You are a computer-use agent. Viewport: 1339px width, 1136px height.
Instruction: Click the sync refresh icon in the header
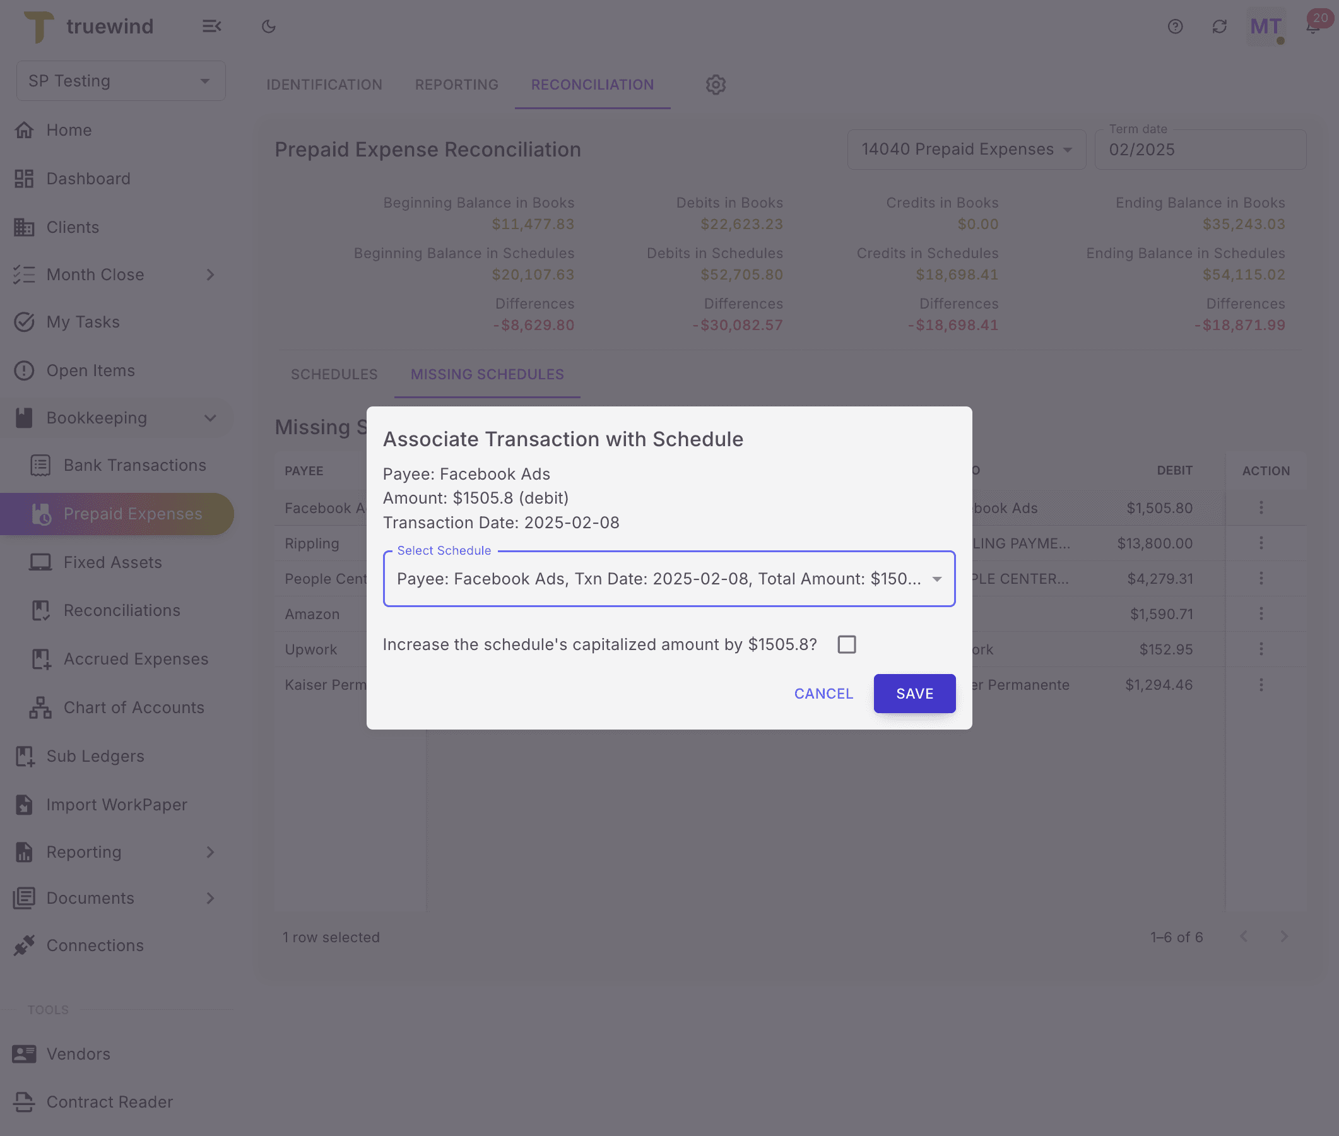click(1219, 27)
